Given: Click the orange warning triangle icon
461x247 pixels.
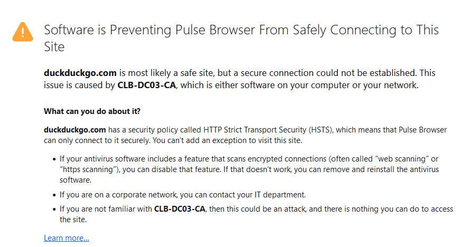Looking at the screenshot, I should [x=23, y=32].
